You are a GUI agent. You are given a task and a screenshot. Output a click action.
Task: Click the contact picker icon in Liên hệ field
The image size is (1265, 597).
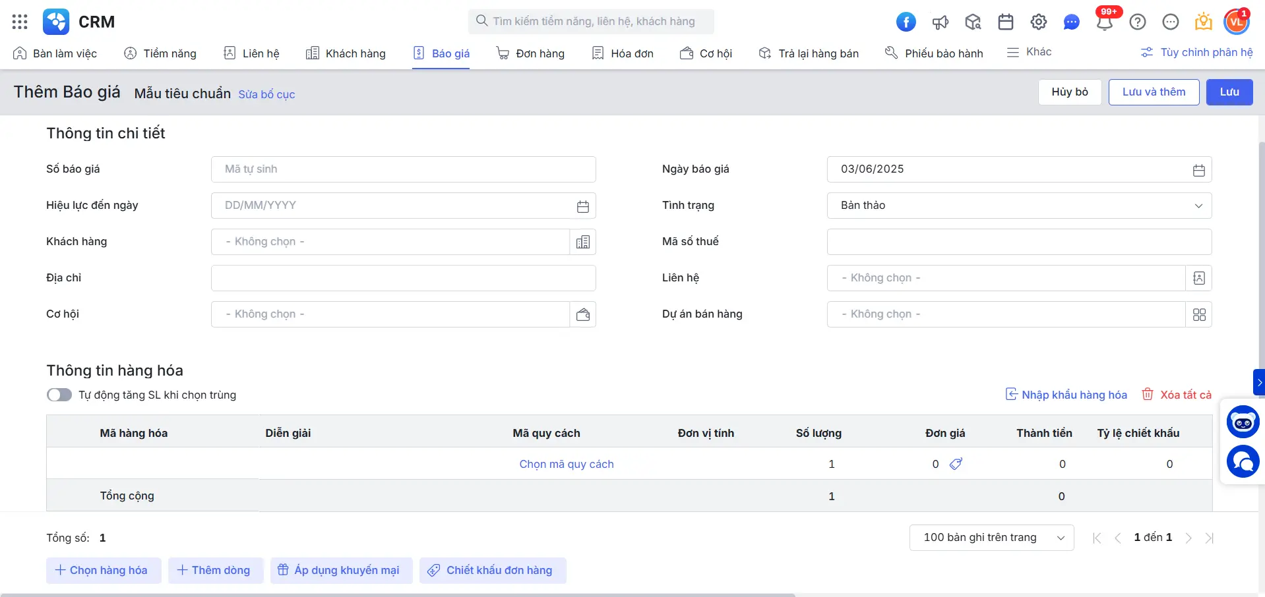(1198, 277)
